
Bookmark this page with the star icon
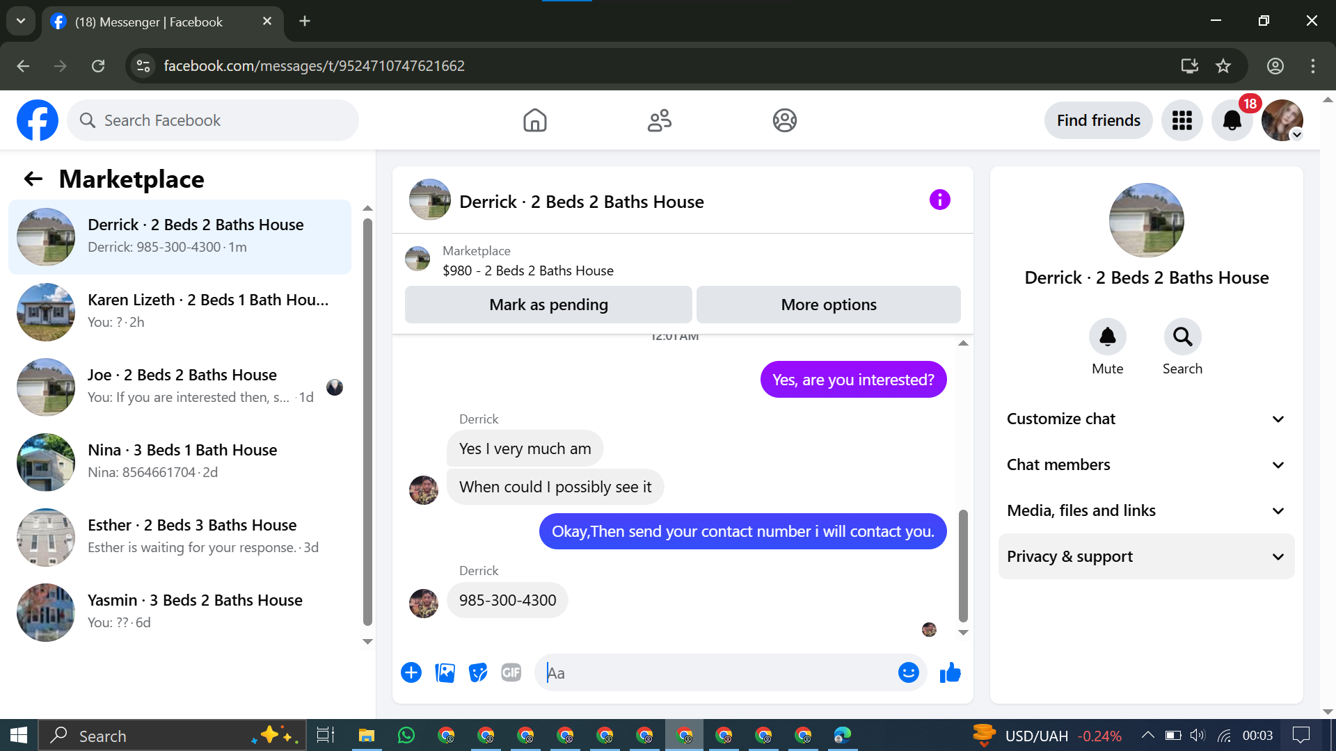tap(1223, 65)
